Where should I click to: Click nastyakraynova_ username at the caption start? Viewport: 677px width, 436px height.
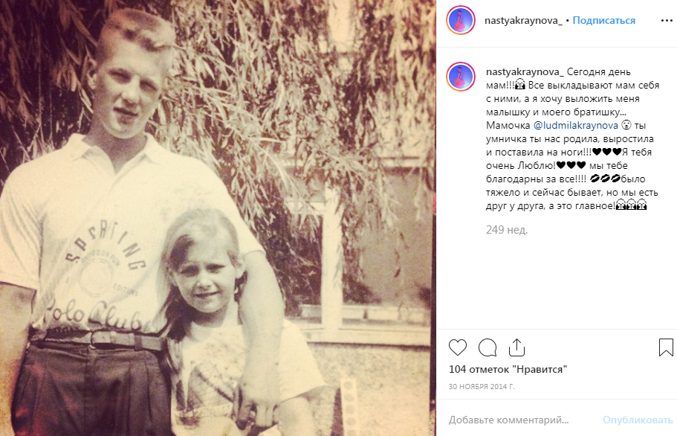(x=525, y=71)
